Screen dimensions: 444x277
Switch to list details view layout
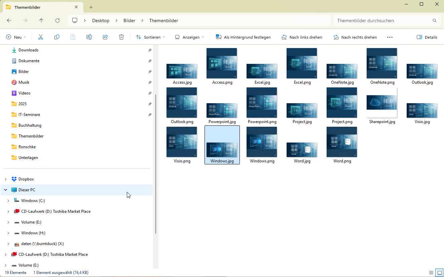(x=431, y=272)
